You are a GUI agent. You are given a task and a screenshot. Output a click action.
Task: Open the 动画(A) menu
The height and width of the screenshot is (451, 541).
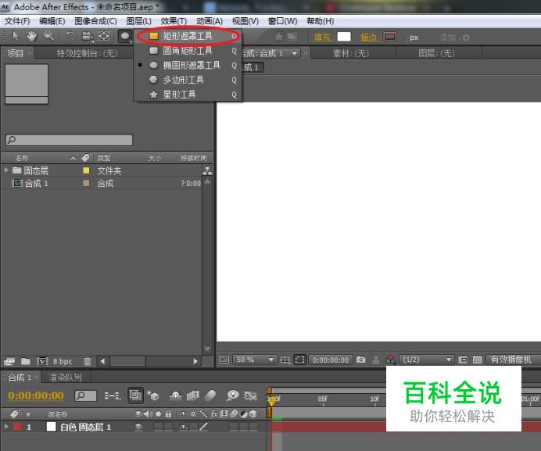(x=210, y=21)
